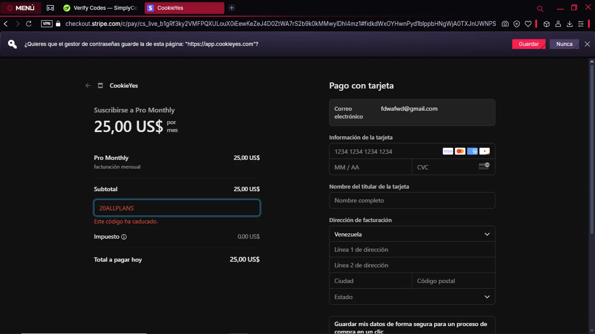Go back with the browser back arrow
Image resolution: width=595 pixels, height=334 pixels.
(6, 24)
